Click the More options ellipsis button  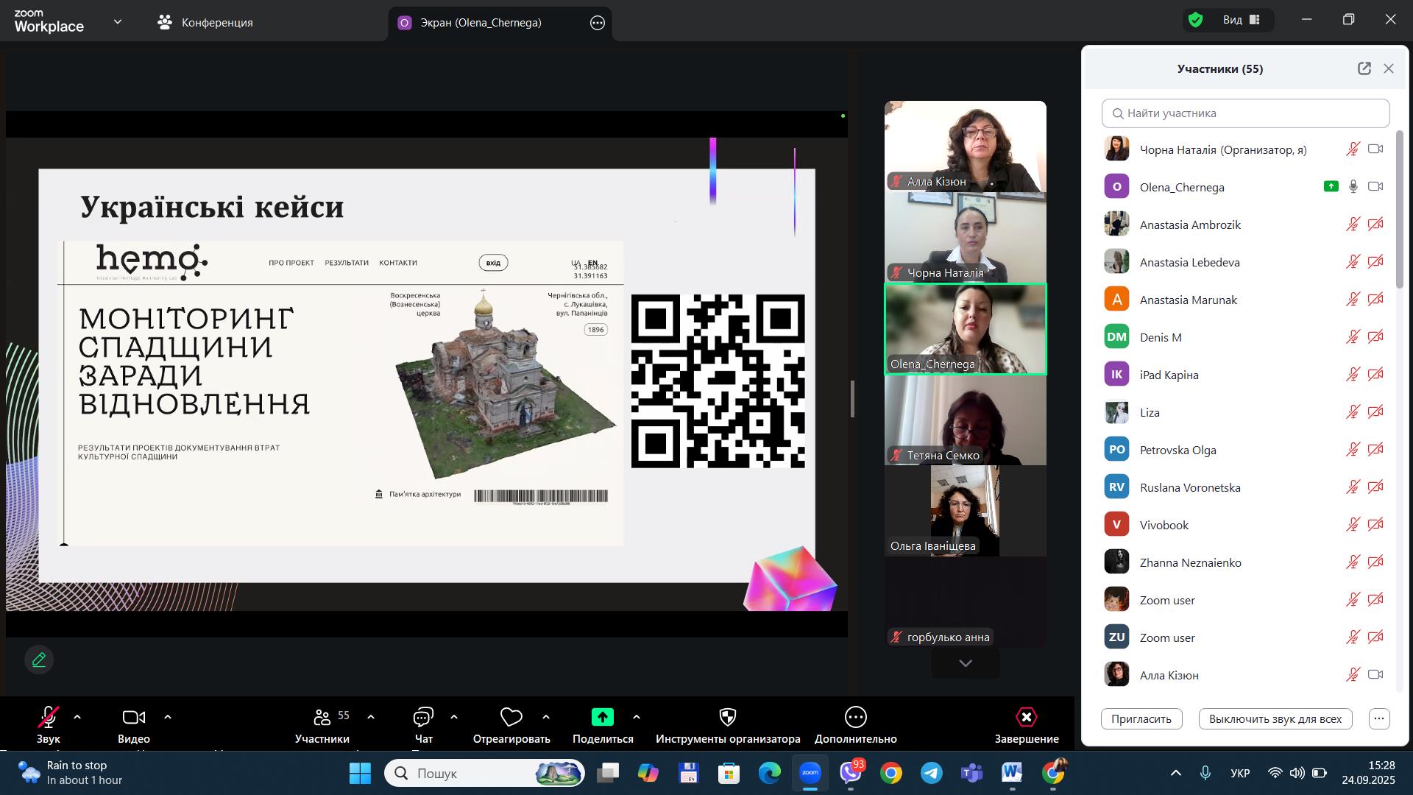coord(855,717)
